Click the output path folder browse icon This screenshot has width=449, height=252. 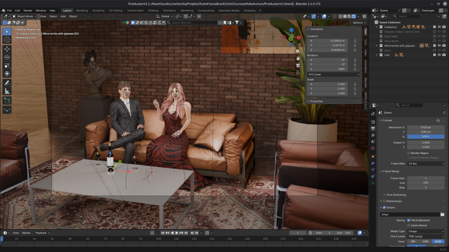click(442, 214)
